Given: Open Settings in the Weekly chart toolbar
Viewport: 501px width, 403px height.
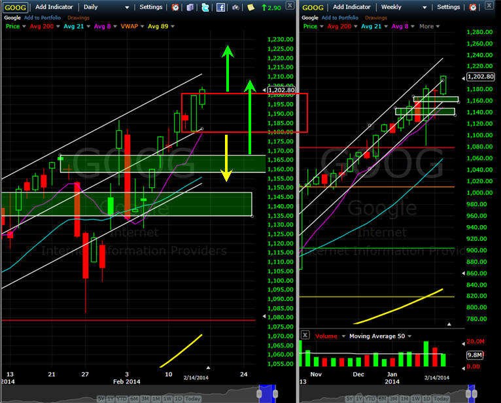Looking at the screenshot, I should coord(448,7).
